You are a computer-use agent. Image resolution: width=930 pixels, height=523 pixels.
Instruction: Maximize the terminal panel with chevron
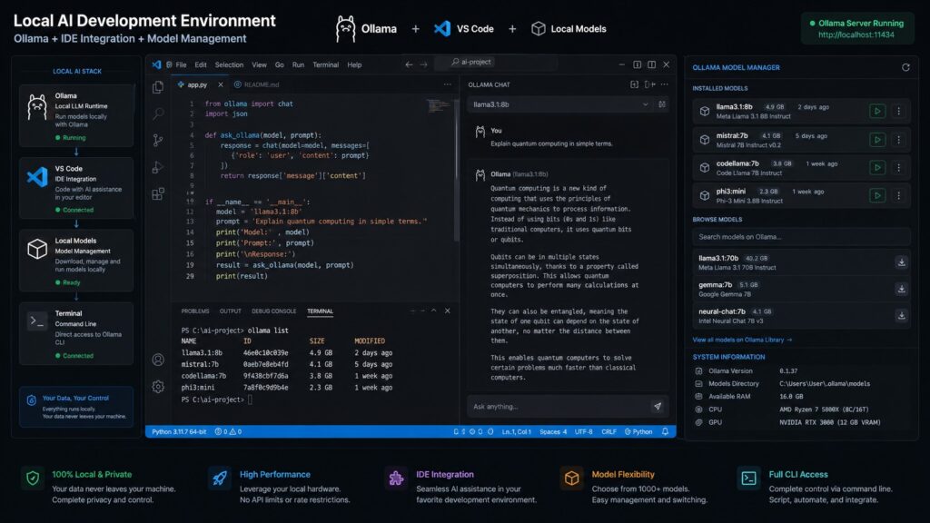pos(433,311)
